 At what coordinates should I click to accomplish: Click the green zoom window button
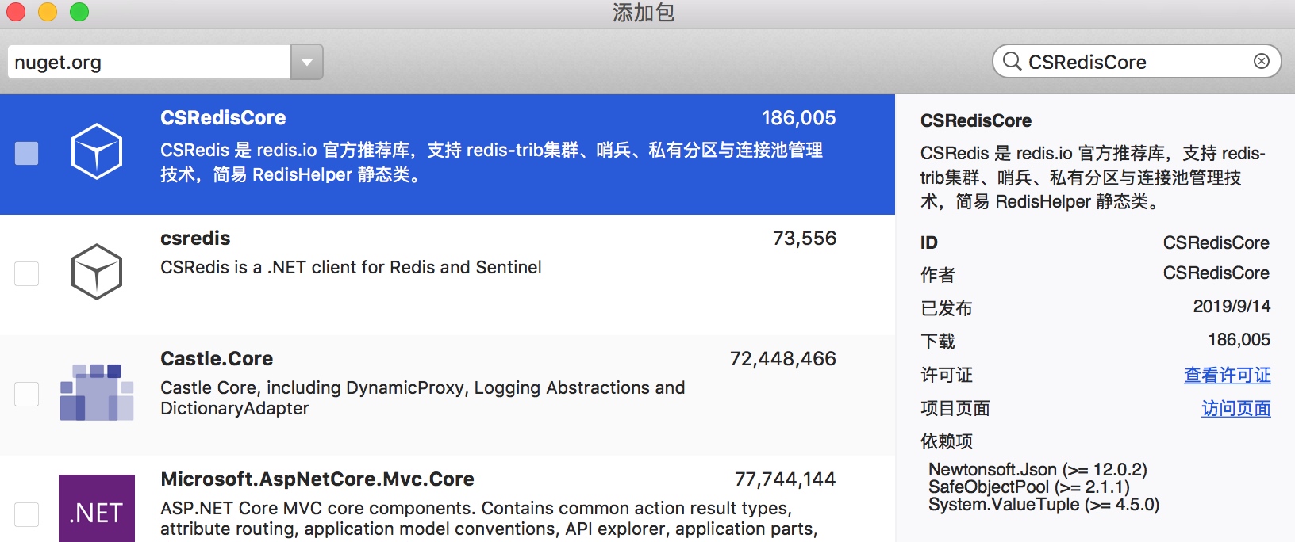point(79,12)
